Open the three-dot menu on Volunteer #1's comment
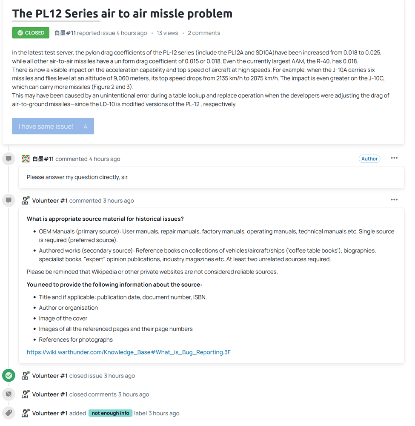 pos(394,200)
